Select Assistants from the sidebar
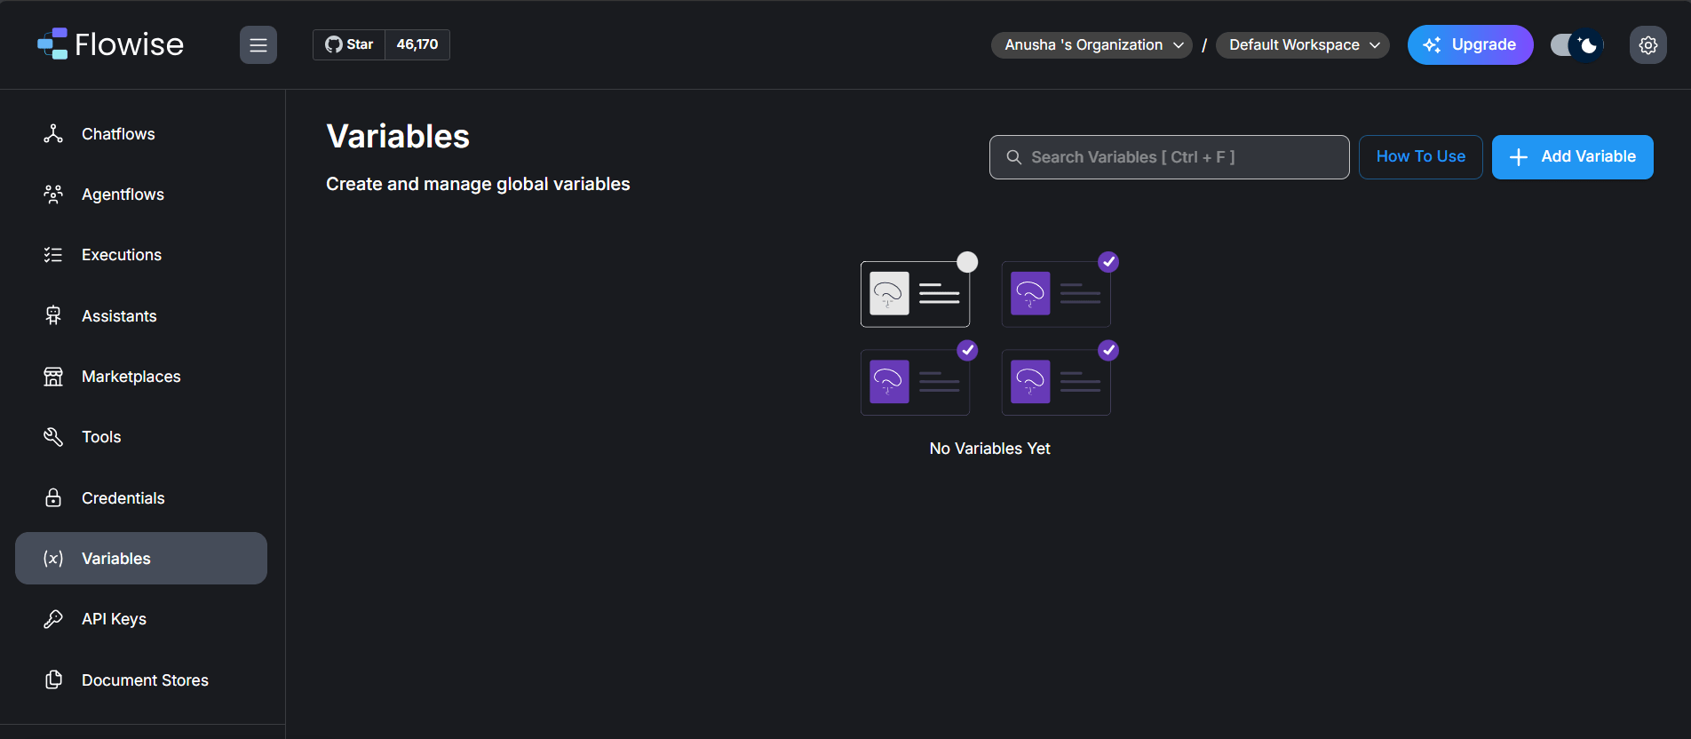The image size is (1691, 739). 119,316
